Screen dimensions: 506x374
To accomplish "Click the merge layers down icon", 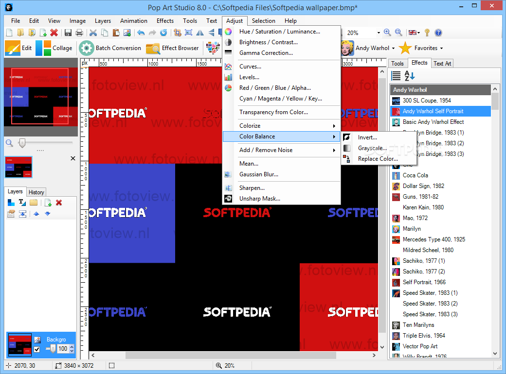I will [x=22, y=214].
